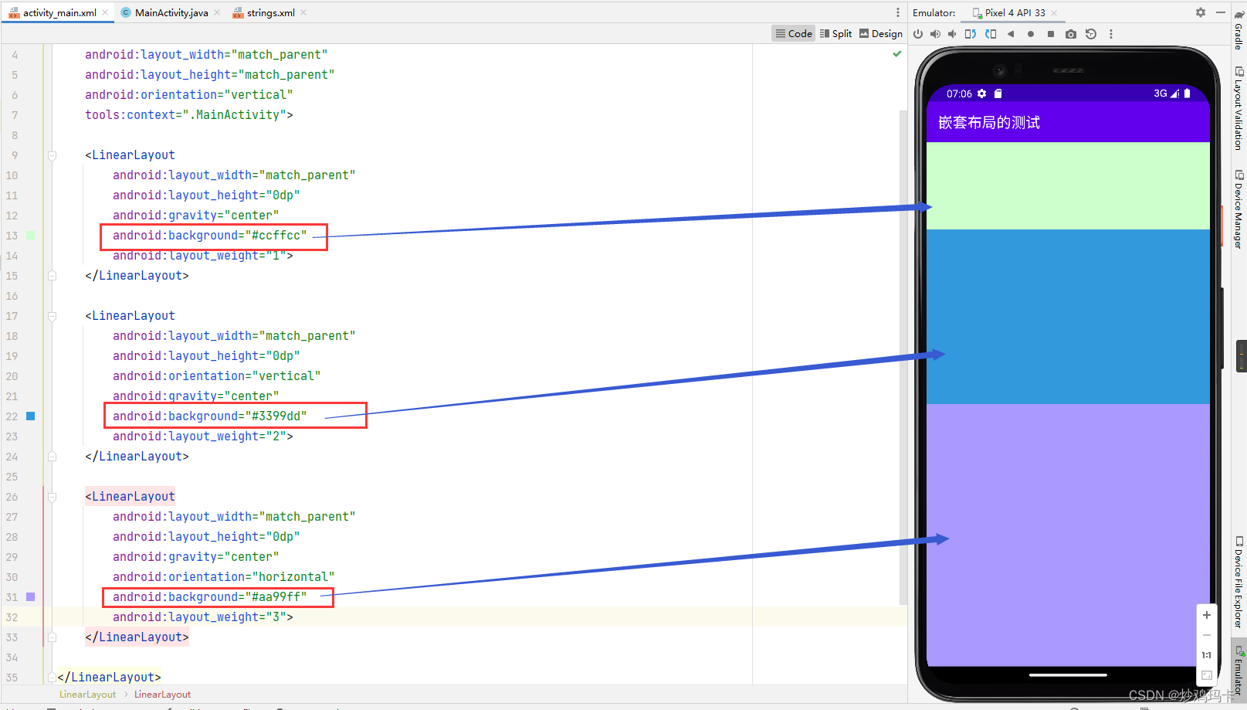The image size is (1247, 710).
Task: Click the green inspection checkmark indicator
Action: point(897,54)
